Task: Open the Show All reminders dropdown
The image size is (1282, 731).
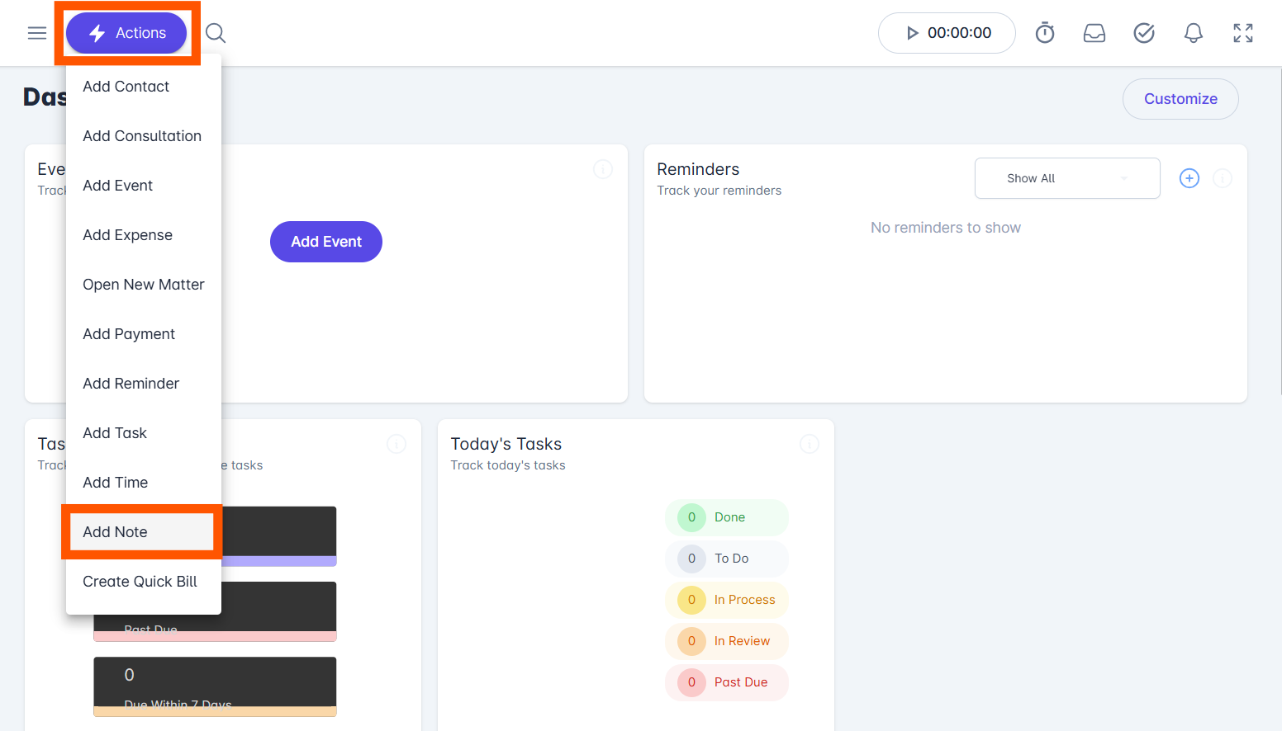Action: click(x=1067, y=178)
